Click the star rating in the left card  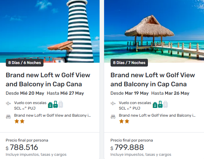[x=19, y=122]
